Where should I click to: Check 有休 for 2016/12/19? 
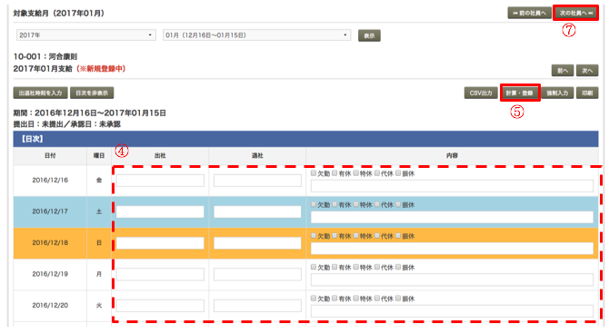click(x=334, y=267)
